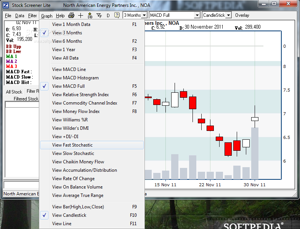Click the 22 Nov 11 date axis label

pyautogui.click(x=210, y=185)
